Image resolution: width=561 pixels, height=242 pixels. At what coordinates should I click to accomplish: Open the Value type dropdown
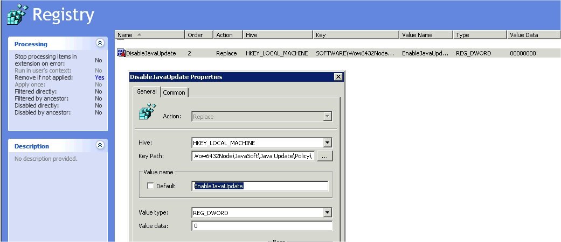click(327, 213)
